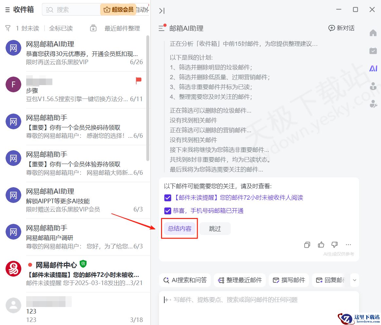Click the 网 avatar of the 30元优惠券 mail
This screenshot has width=381, height=325.
click(x=13, y=48)
